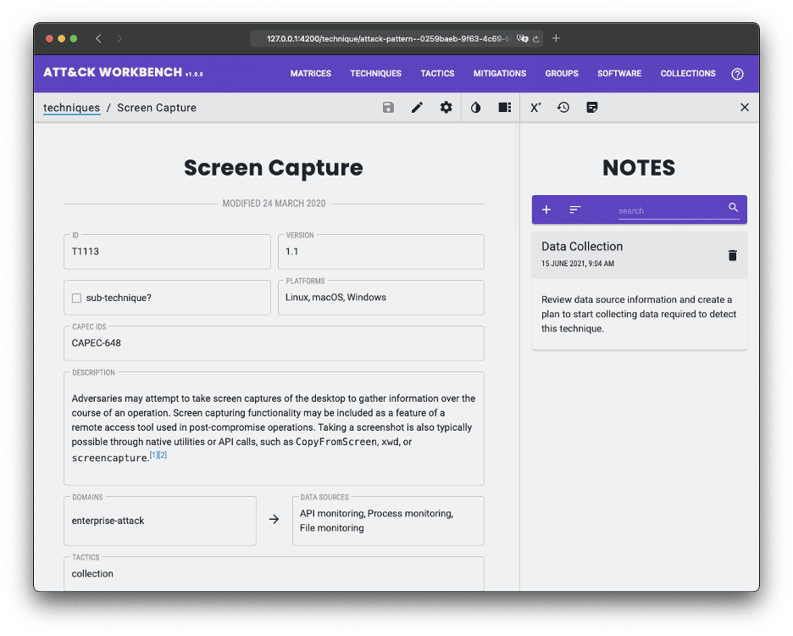Click the pencil edit icon
793x636 pixels.
click(417, 108)
